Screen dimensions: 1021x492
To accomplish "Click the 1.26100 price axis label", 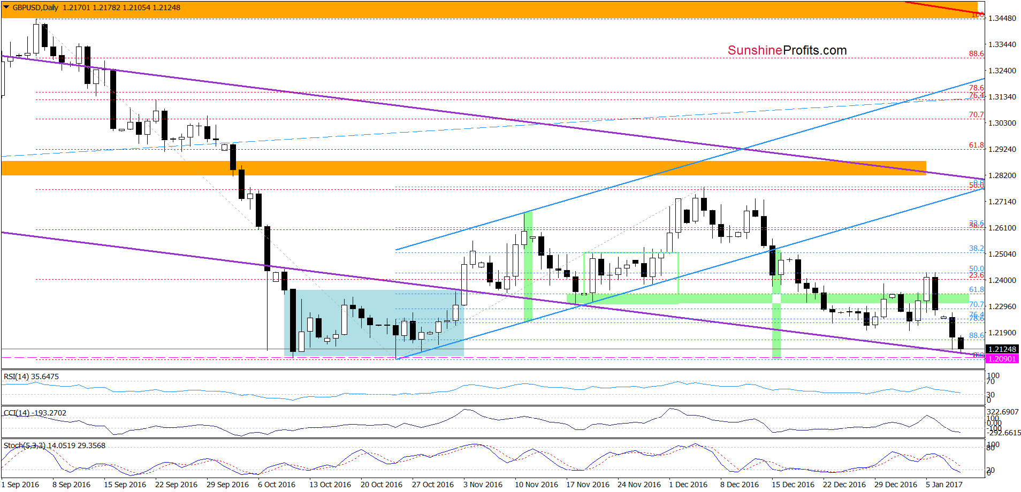I will [x=1002, y=228].
